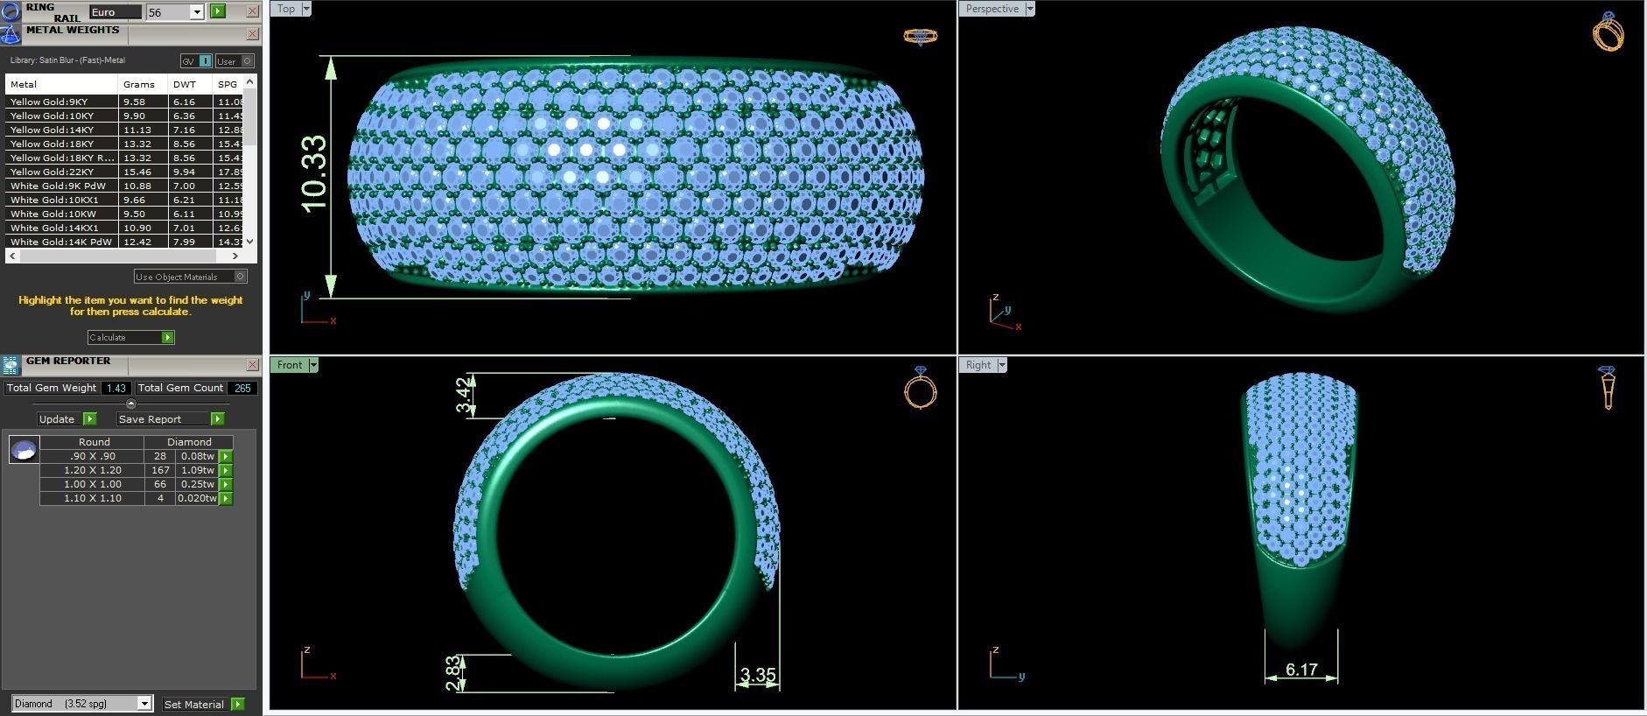
Task: Click the metal table down scroll arrow
Action: [x=250, y=241]
